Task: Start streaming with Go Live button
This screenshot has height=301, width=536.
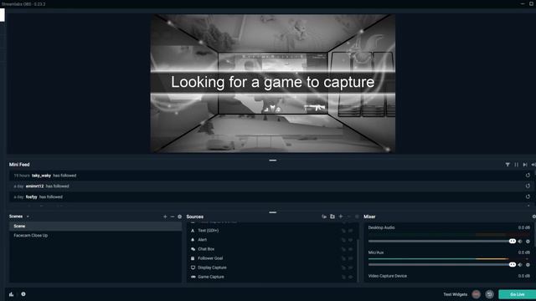Action: (517, 294)
